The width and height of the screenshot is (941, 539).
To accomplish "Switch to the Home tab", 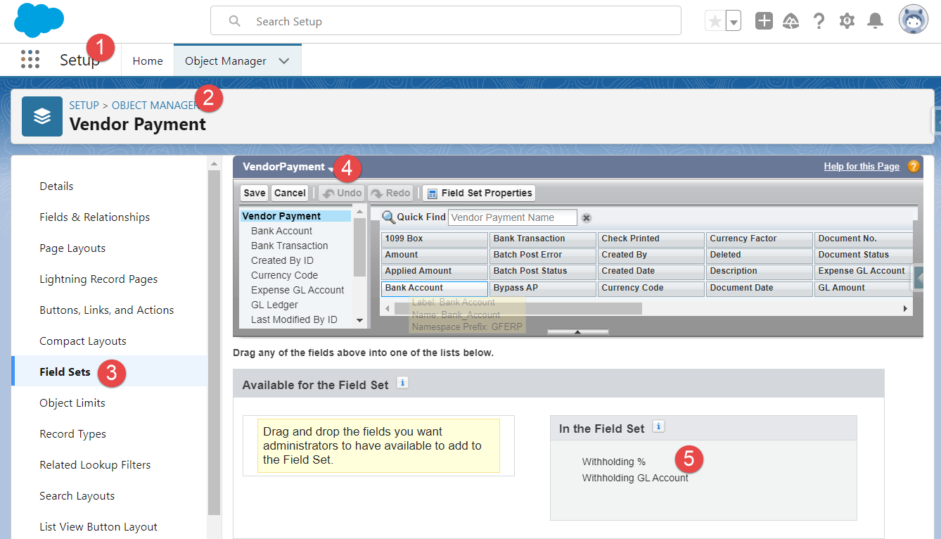I will coord(148,61).
